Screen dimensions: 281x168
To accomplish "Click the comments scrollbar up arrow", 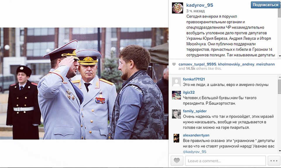I will [279, 77].
